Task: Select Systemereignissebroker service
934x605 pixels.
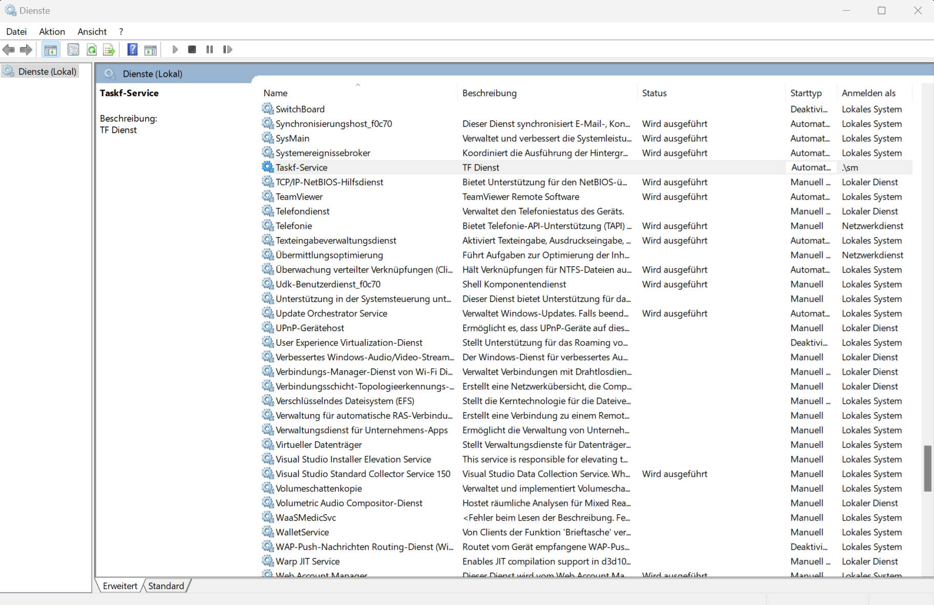Action: (323, 153)
